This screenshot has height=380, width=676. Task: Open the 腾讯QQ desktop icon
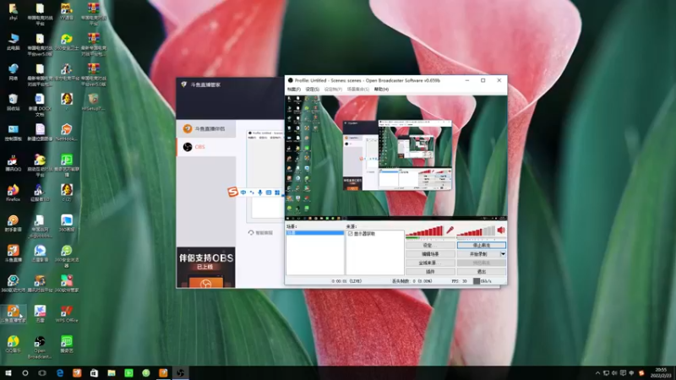(13, 163)
